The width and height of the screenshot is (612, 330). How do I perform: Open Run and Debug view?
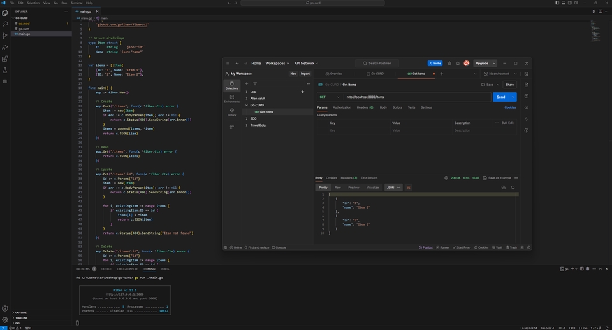[x=5, y=47]
